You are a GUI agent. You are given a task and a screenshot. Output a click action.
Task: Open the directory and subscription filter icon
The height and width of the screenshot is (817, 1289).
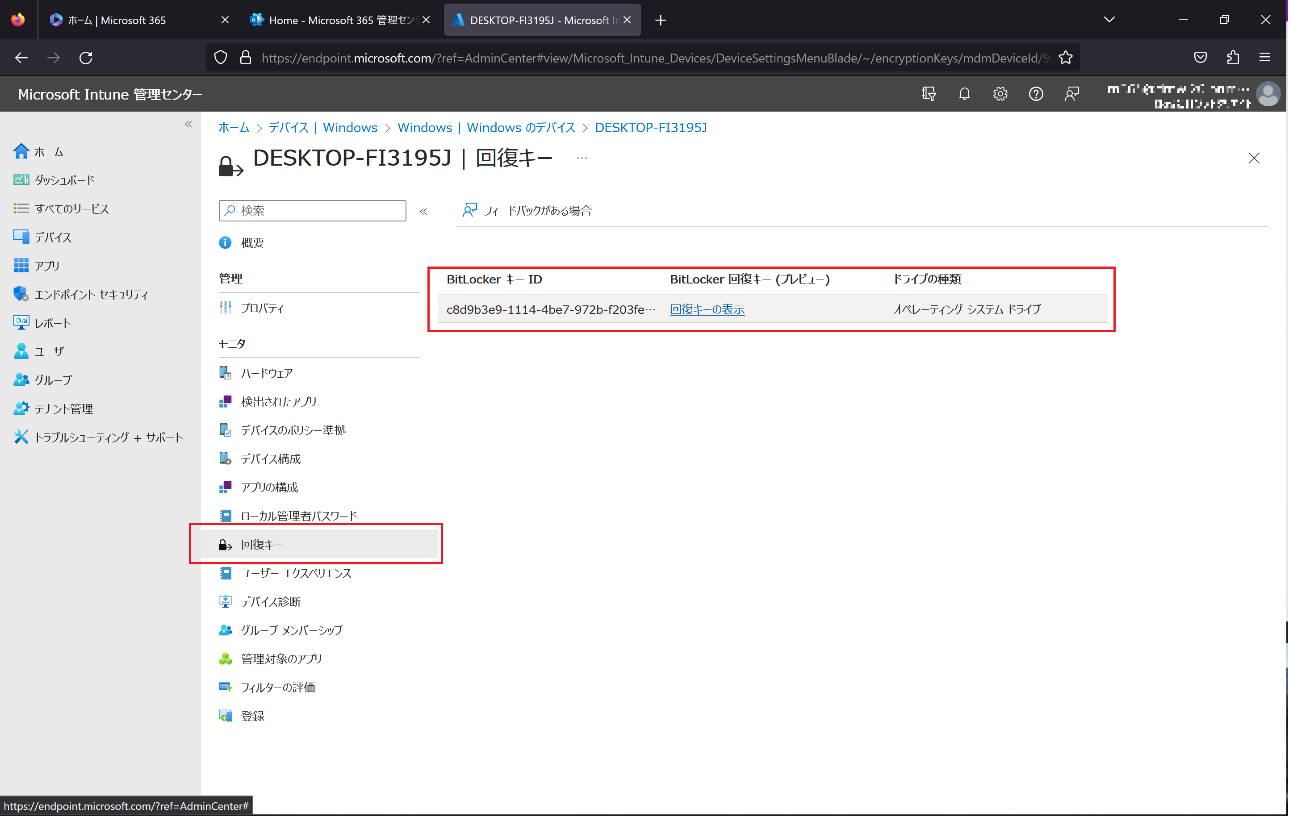click(929, 94)
